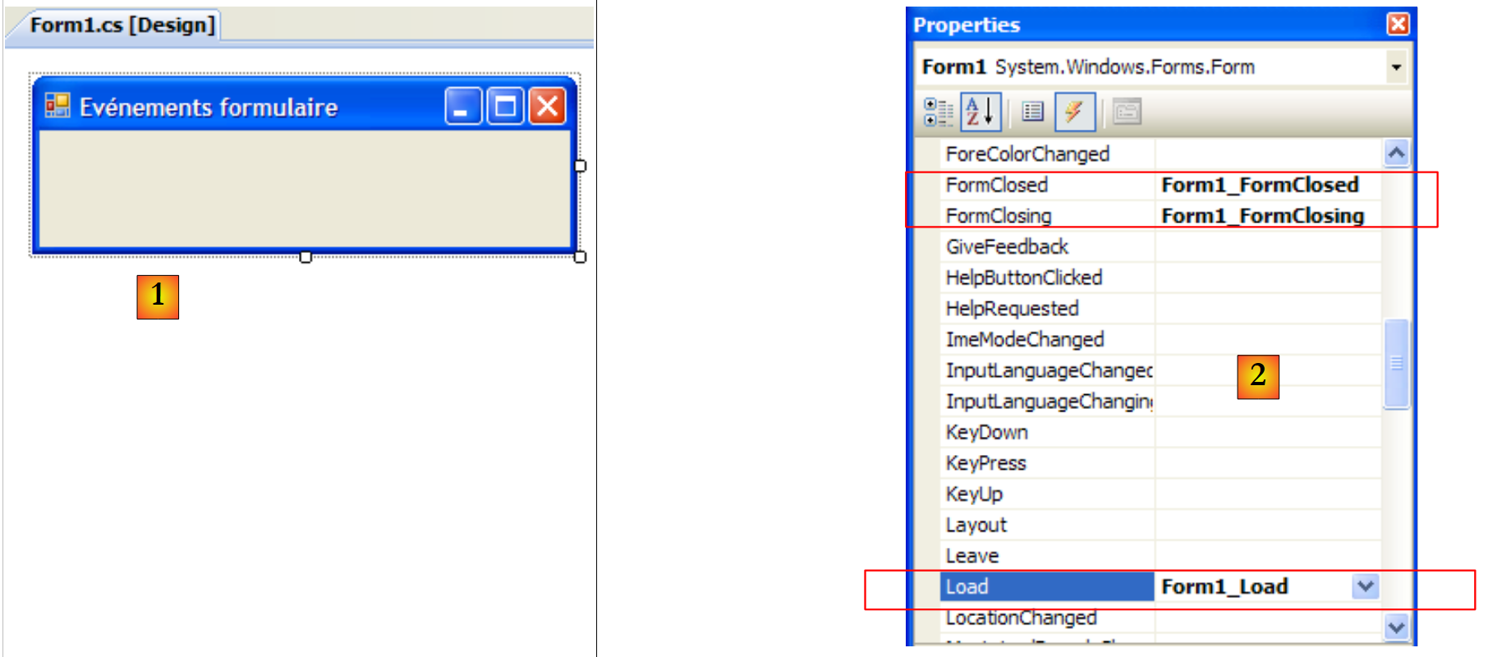The image size is (1488, 657).
Task: Click the Property Pages icon
Action: coord(1127,112)
